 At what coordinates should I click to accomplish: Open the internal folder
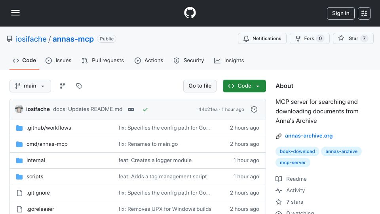(36, 160)
